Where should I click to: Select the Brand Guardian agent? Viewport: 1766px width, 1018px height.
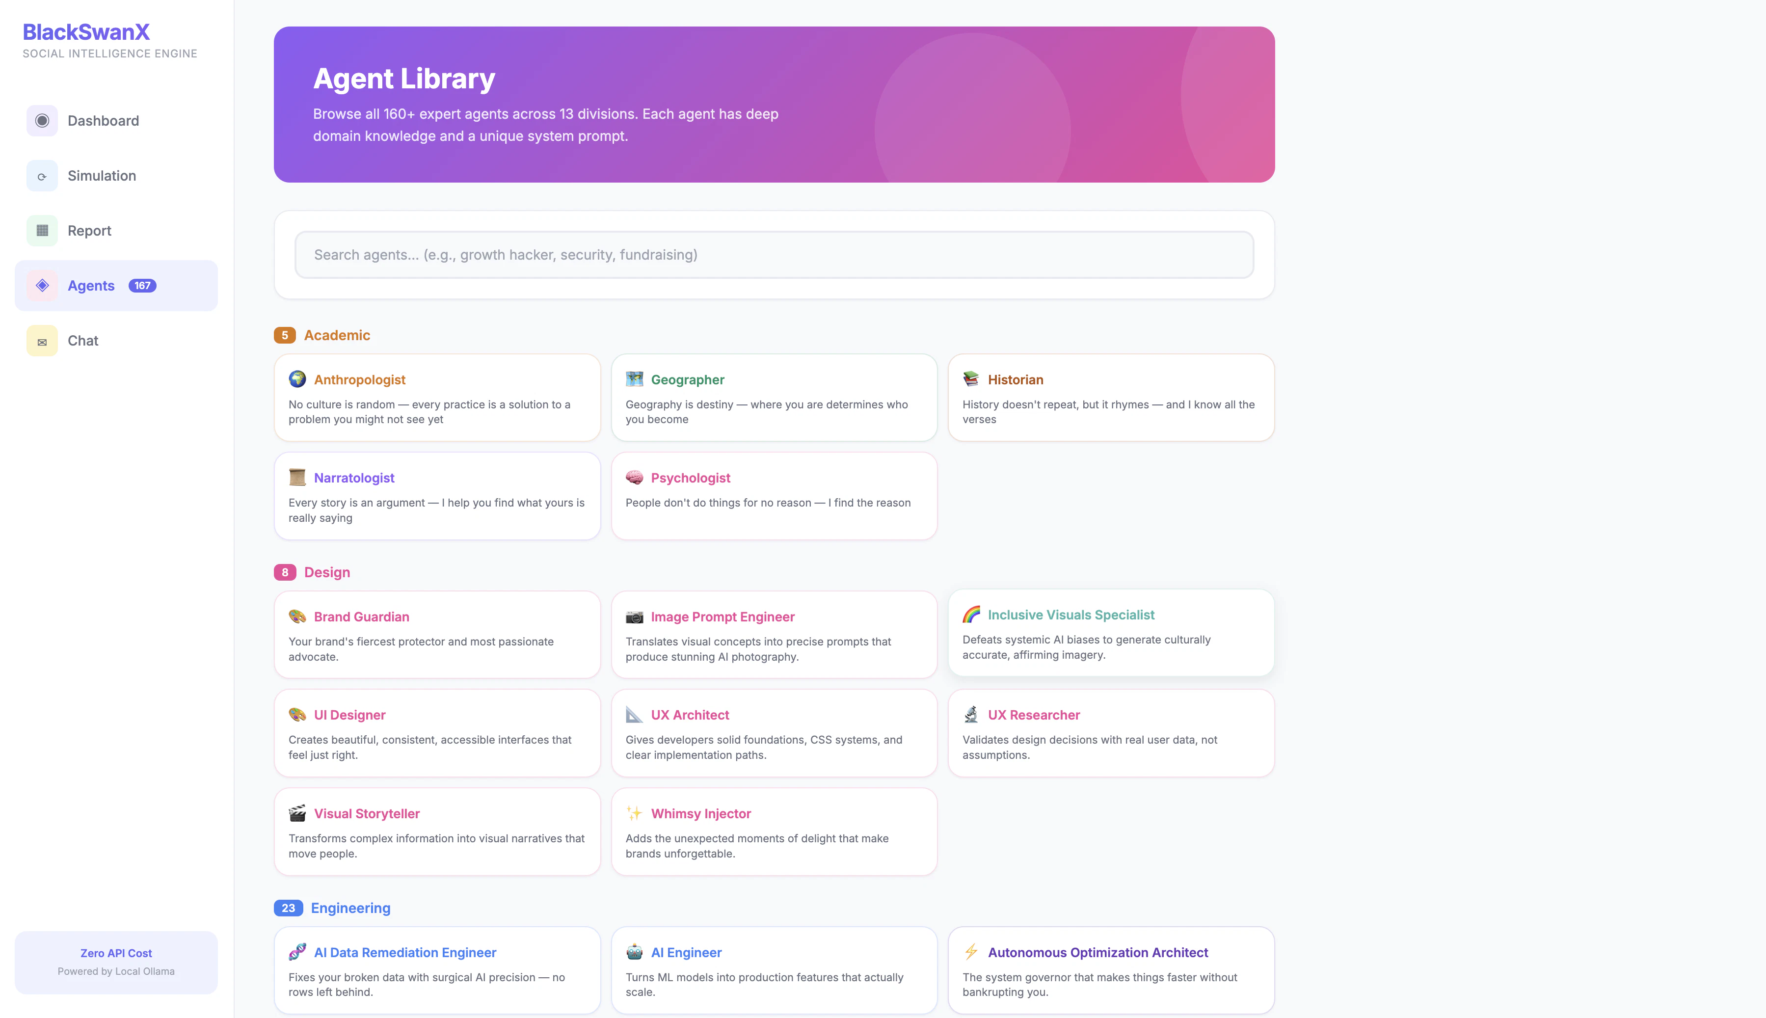point(437,635)
